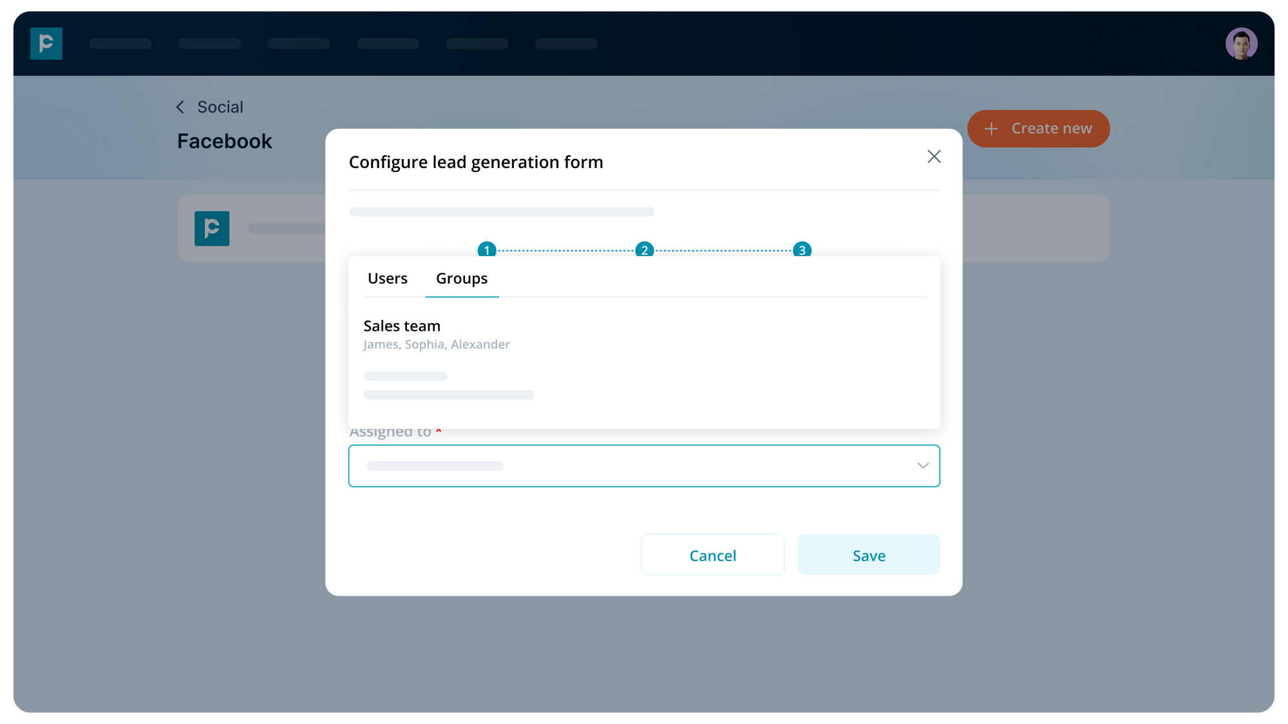Open the user profile avatar
The width and height of the screenshot is (1288, 724).
coord(1240,44)
